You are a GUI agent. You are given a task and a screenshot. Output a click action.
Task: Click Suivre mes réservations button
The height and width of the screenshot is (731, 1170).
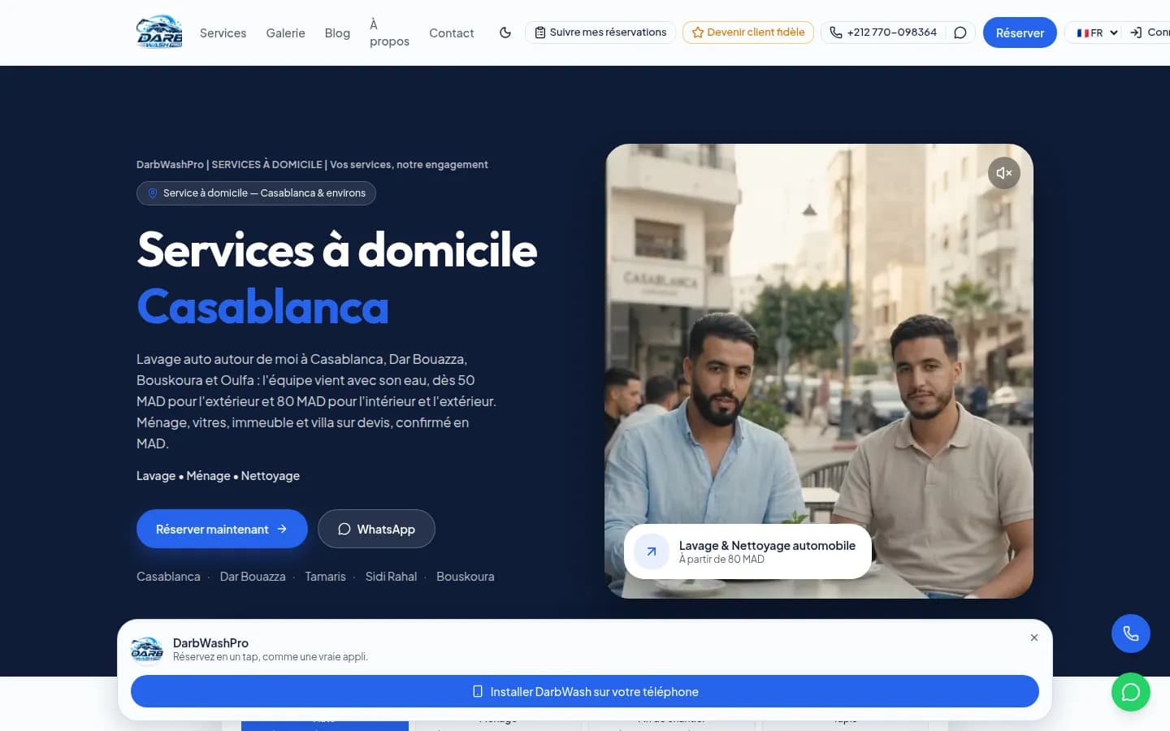click(600, 32)
